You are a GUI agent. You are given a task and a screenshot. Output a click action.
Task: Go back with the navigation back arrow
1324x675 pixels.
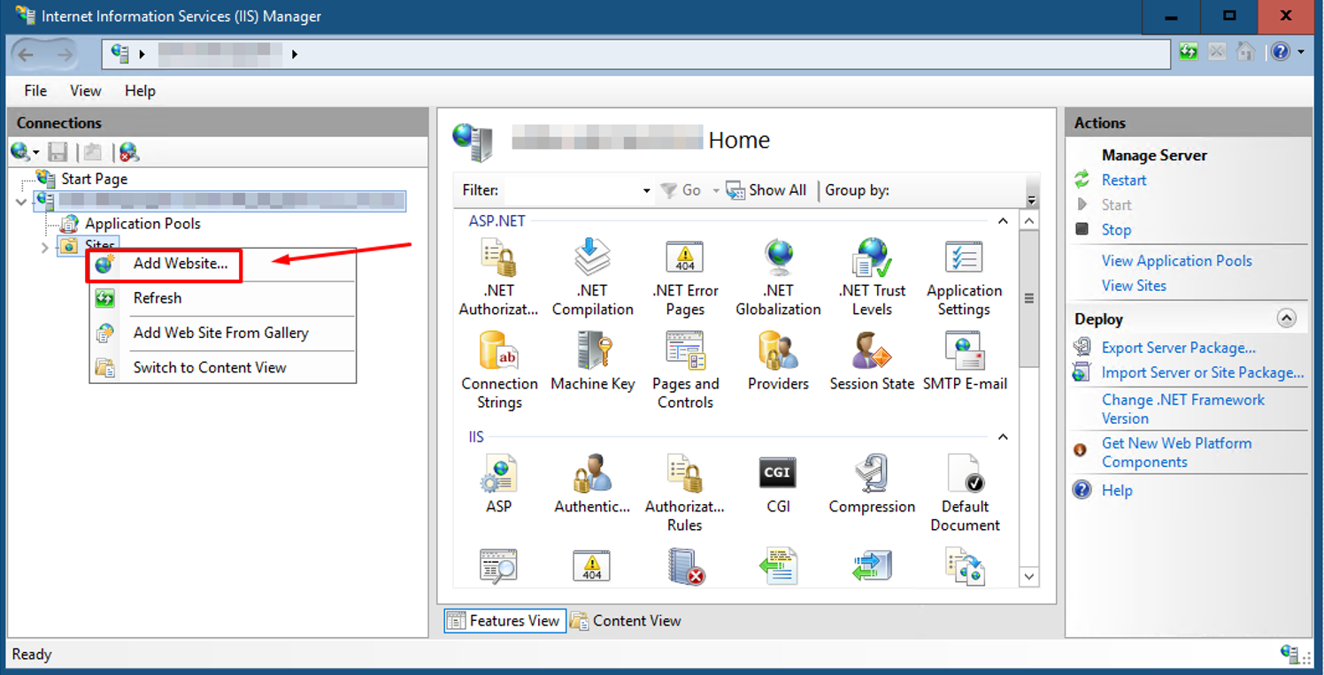(x=27, y=55)
